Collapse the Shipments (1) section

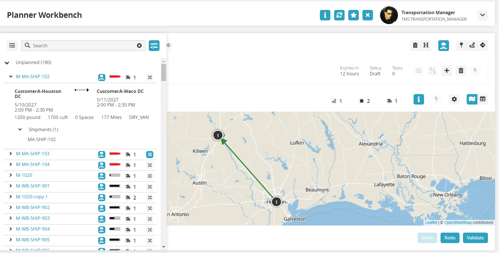tap(20, 129)
